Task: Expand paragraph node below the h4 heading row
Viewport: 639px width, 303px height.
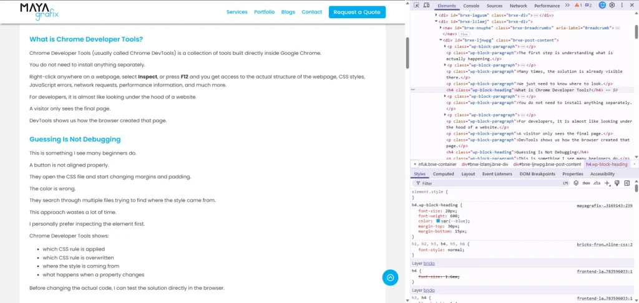Action: pyautogui.click(x=445, y=97)
